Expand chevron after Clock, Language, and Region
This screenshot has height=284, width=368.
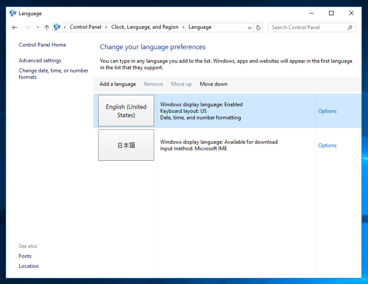coord(183,27)
